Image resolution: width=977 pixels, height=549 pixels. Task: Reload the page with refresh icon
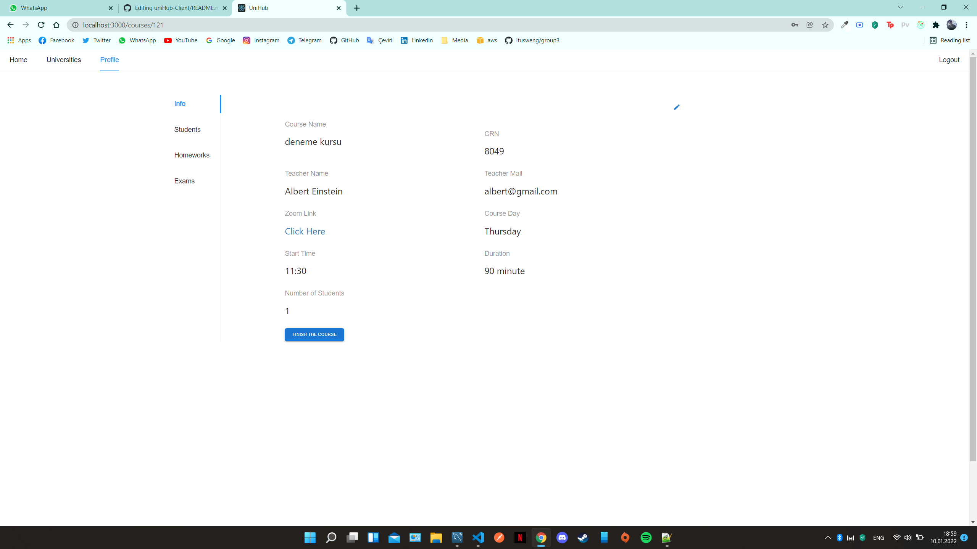click(41, 25)
